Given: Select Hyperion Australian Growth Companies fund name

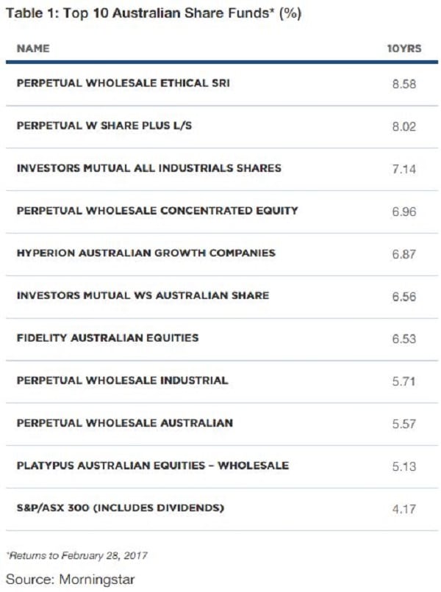Looking at the screenshot, I should click(146, 253).
